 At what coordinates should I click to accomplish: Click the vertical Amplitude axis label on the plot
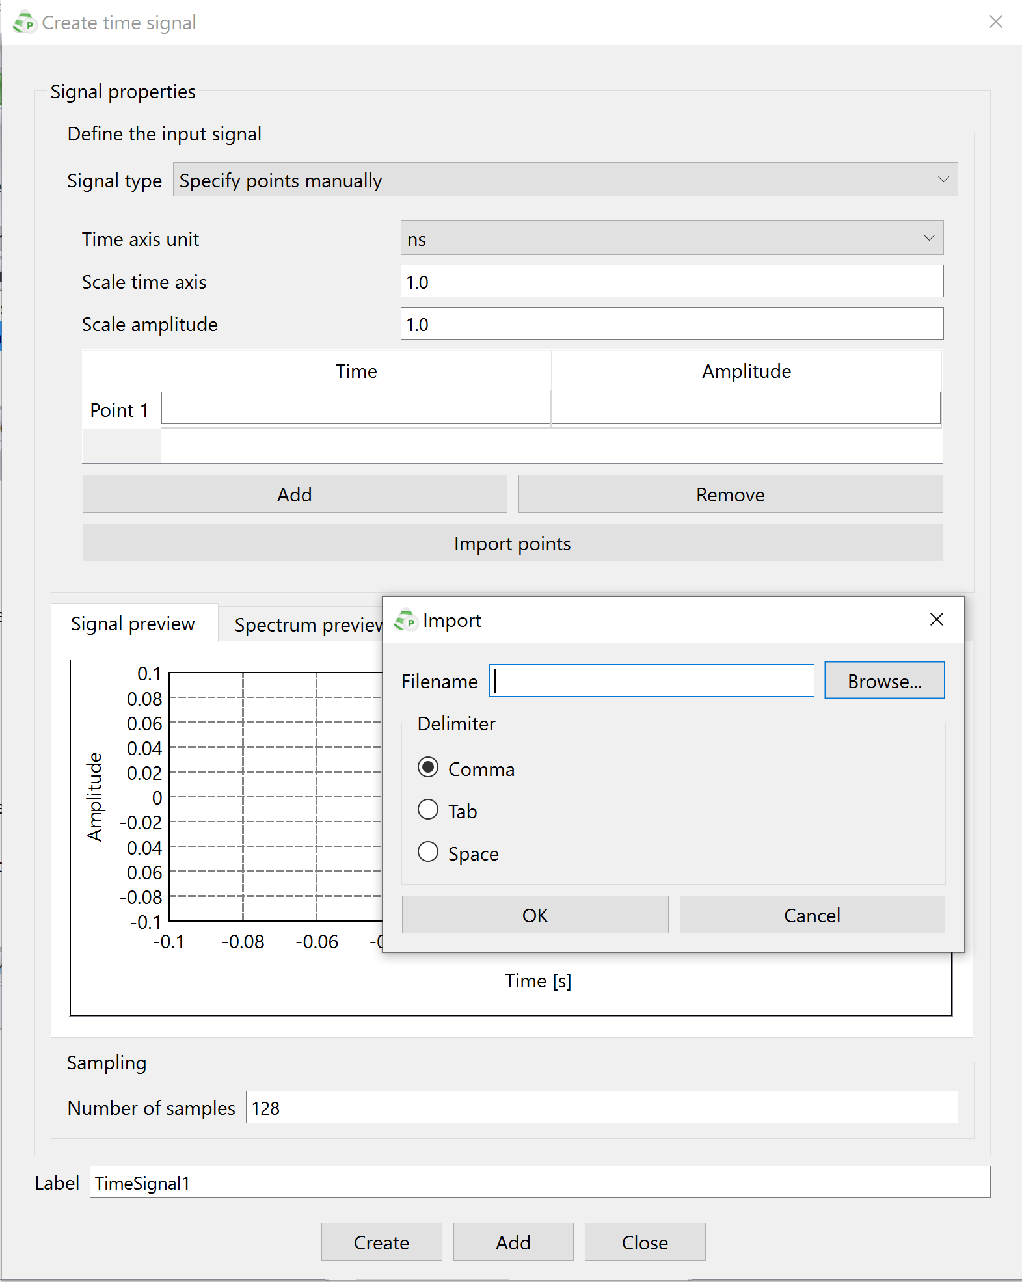(95, 797)
